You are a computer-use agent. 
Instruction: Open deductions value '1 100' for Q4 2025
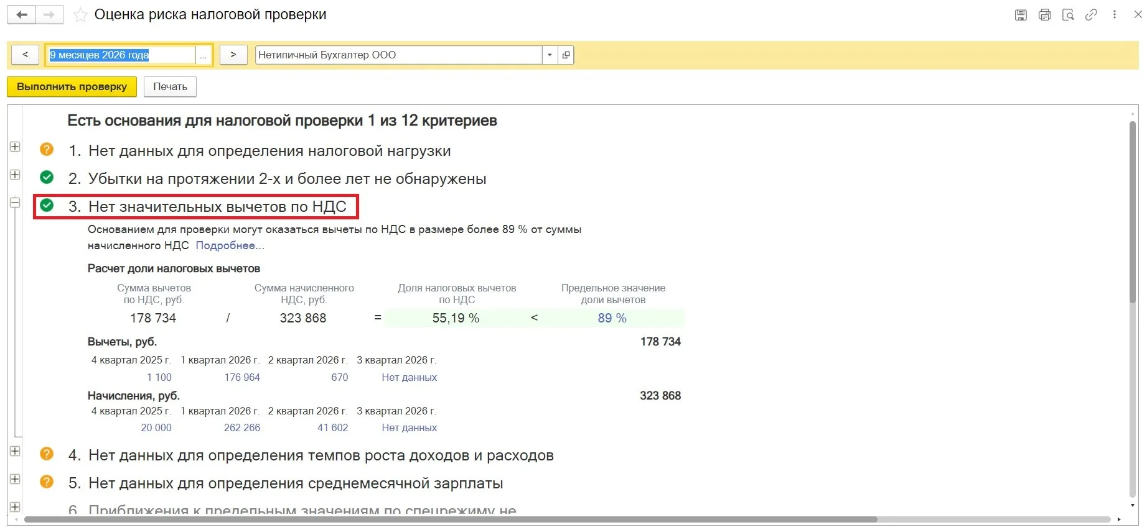pos(159,377)
